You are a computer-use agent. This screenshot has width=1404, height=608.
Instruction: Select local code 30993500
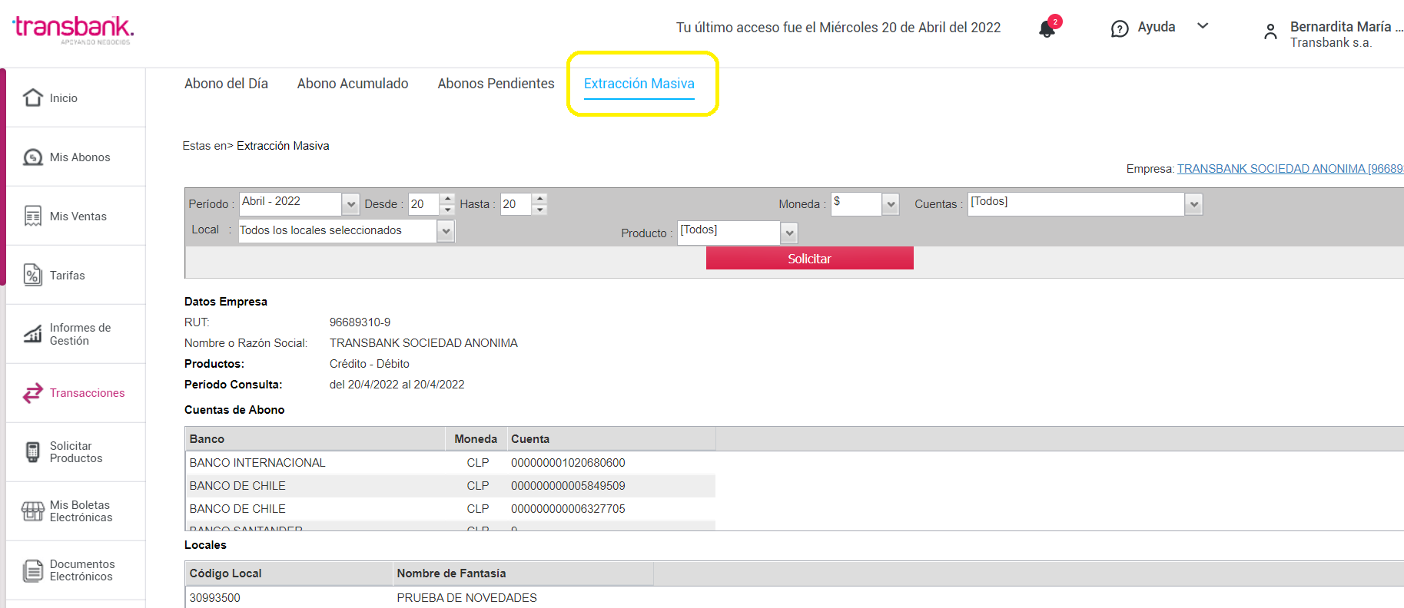coord(215,598)
